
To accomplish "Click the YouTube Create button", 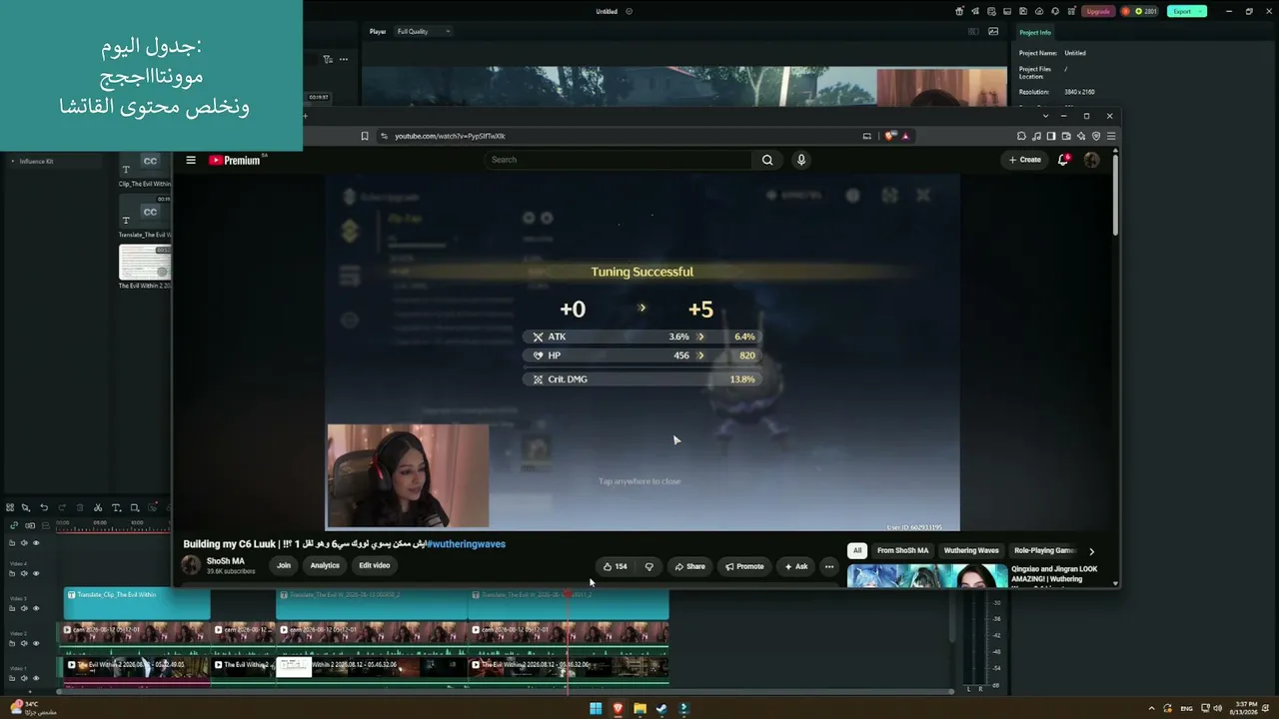I will pyautogui.click(x=1024, y=160).
